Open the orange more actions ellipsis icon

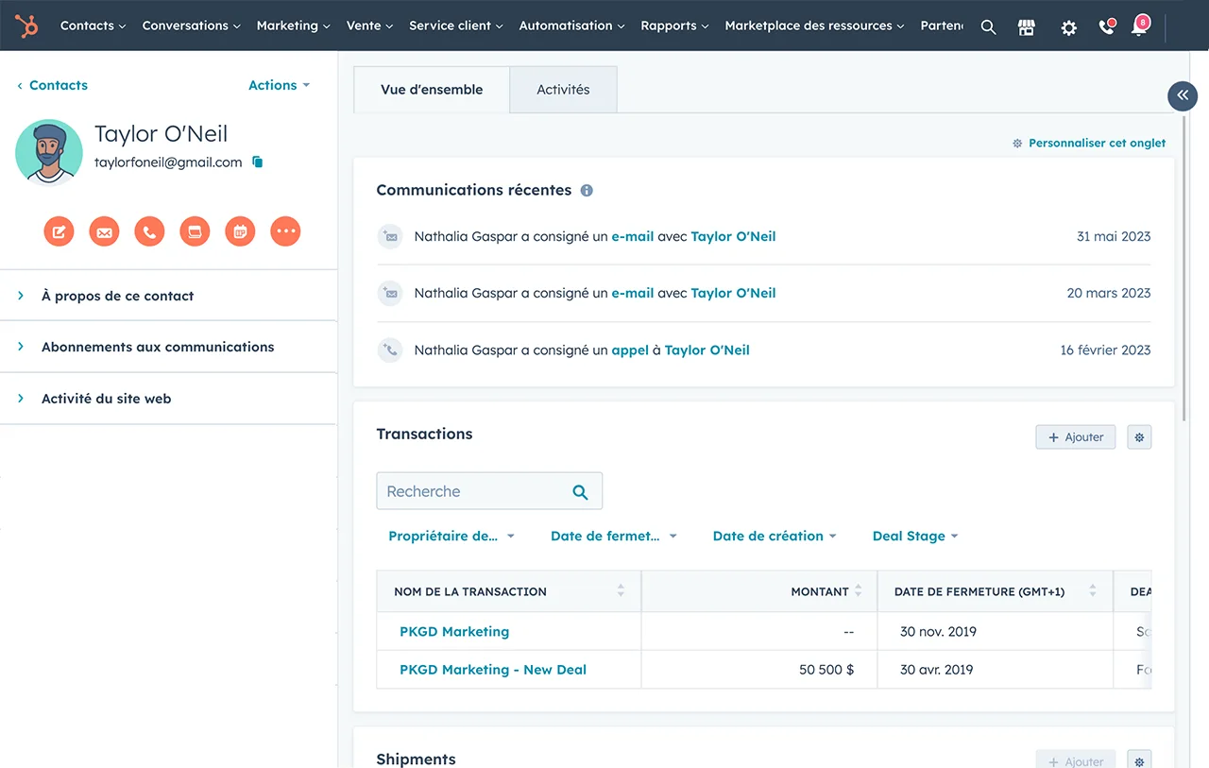(285, 231)
